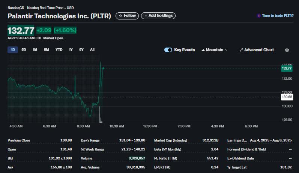Click the Market Cap value 312.311B
This screenshot has height=173, width=299.
(x=210, y=140)
